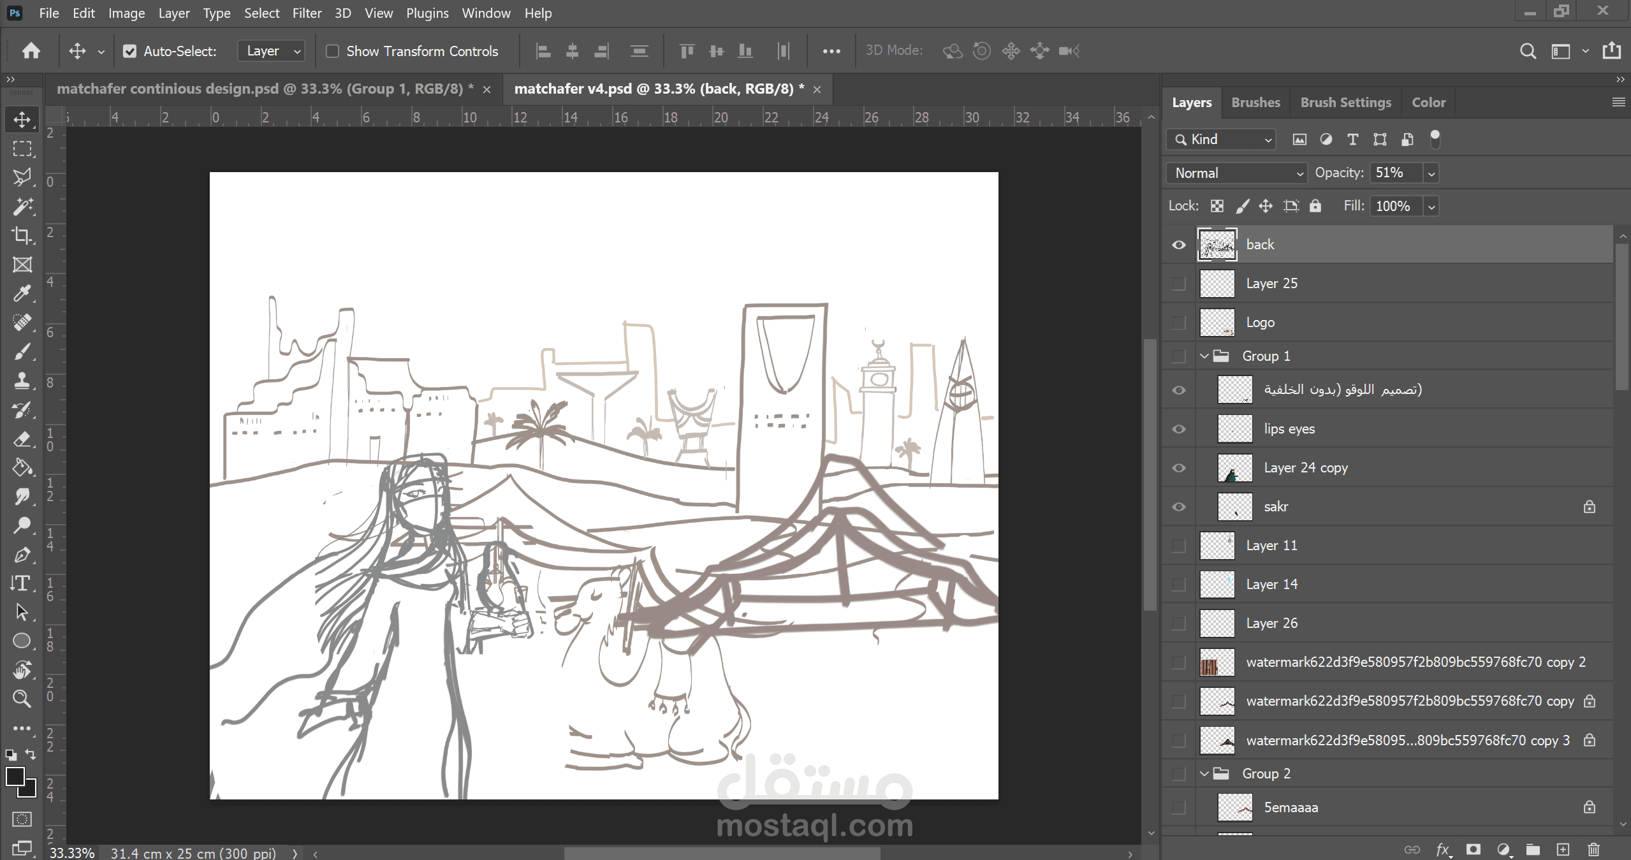The width and height of the screenshot is (1631, 860).
Task: Switch to the Brush Settings tab
Action: [1345, 103]
